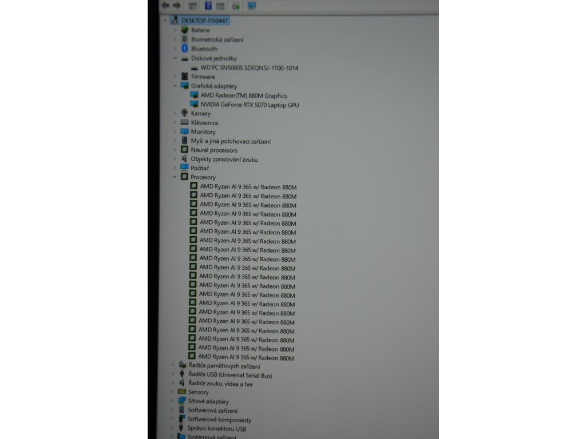Click the mouse icon of Myši a jiná polohovací zařízení

(x=184, y=141)
